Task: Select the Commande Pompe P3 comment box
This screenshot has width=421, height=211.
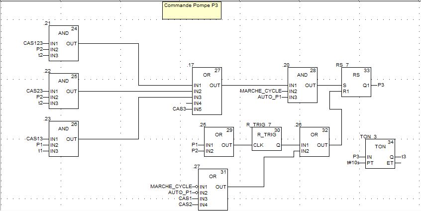Action: [x=193, y=11]
